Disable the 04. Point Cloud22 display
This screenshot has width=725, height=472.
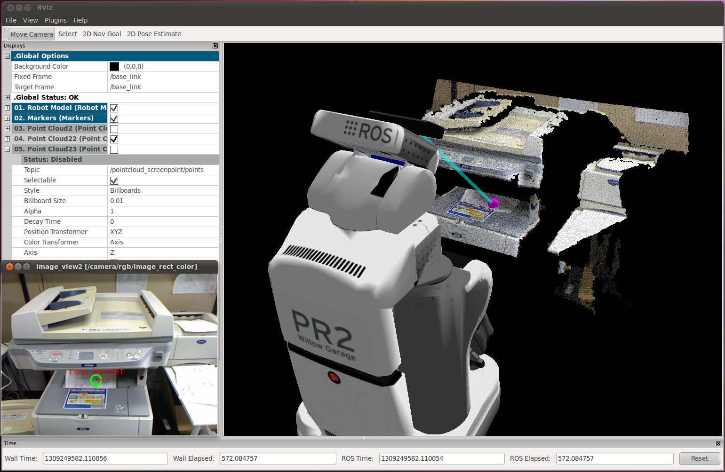click(x=114, y=139)
